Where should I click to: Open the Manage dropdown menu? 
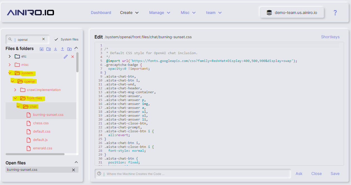click(x=160, y=13)
